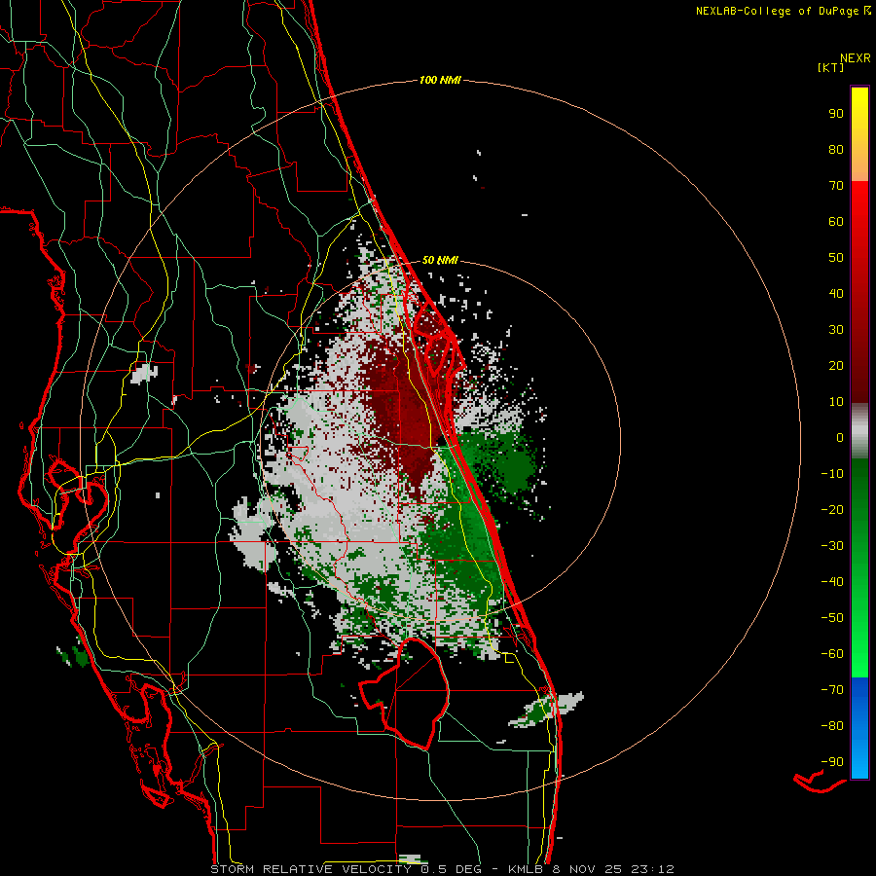Click the gray zero-velocity segment of the color bar
876x876 pixels.
pos(859,431)
